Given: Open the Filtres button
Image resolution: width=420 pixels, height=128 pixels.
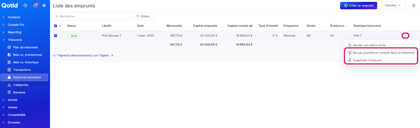Looking at the screenshot, I should click(142, 16).
